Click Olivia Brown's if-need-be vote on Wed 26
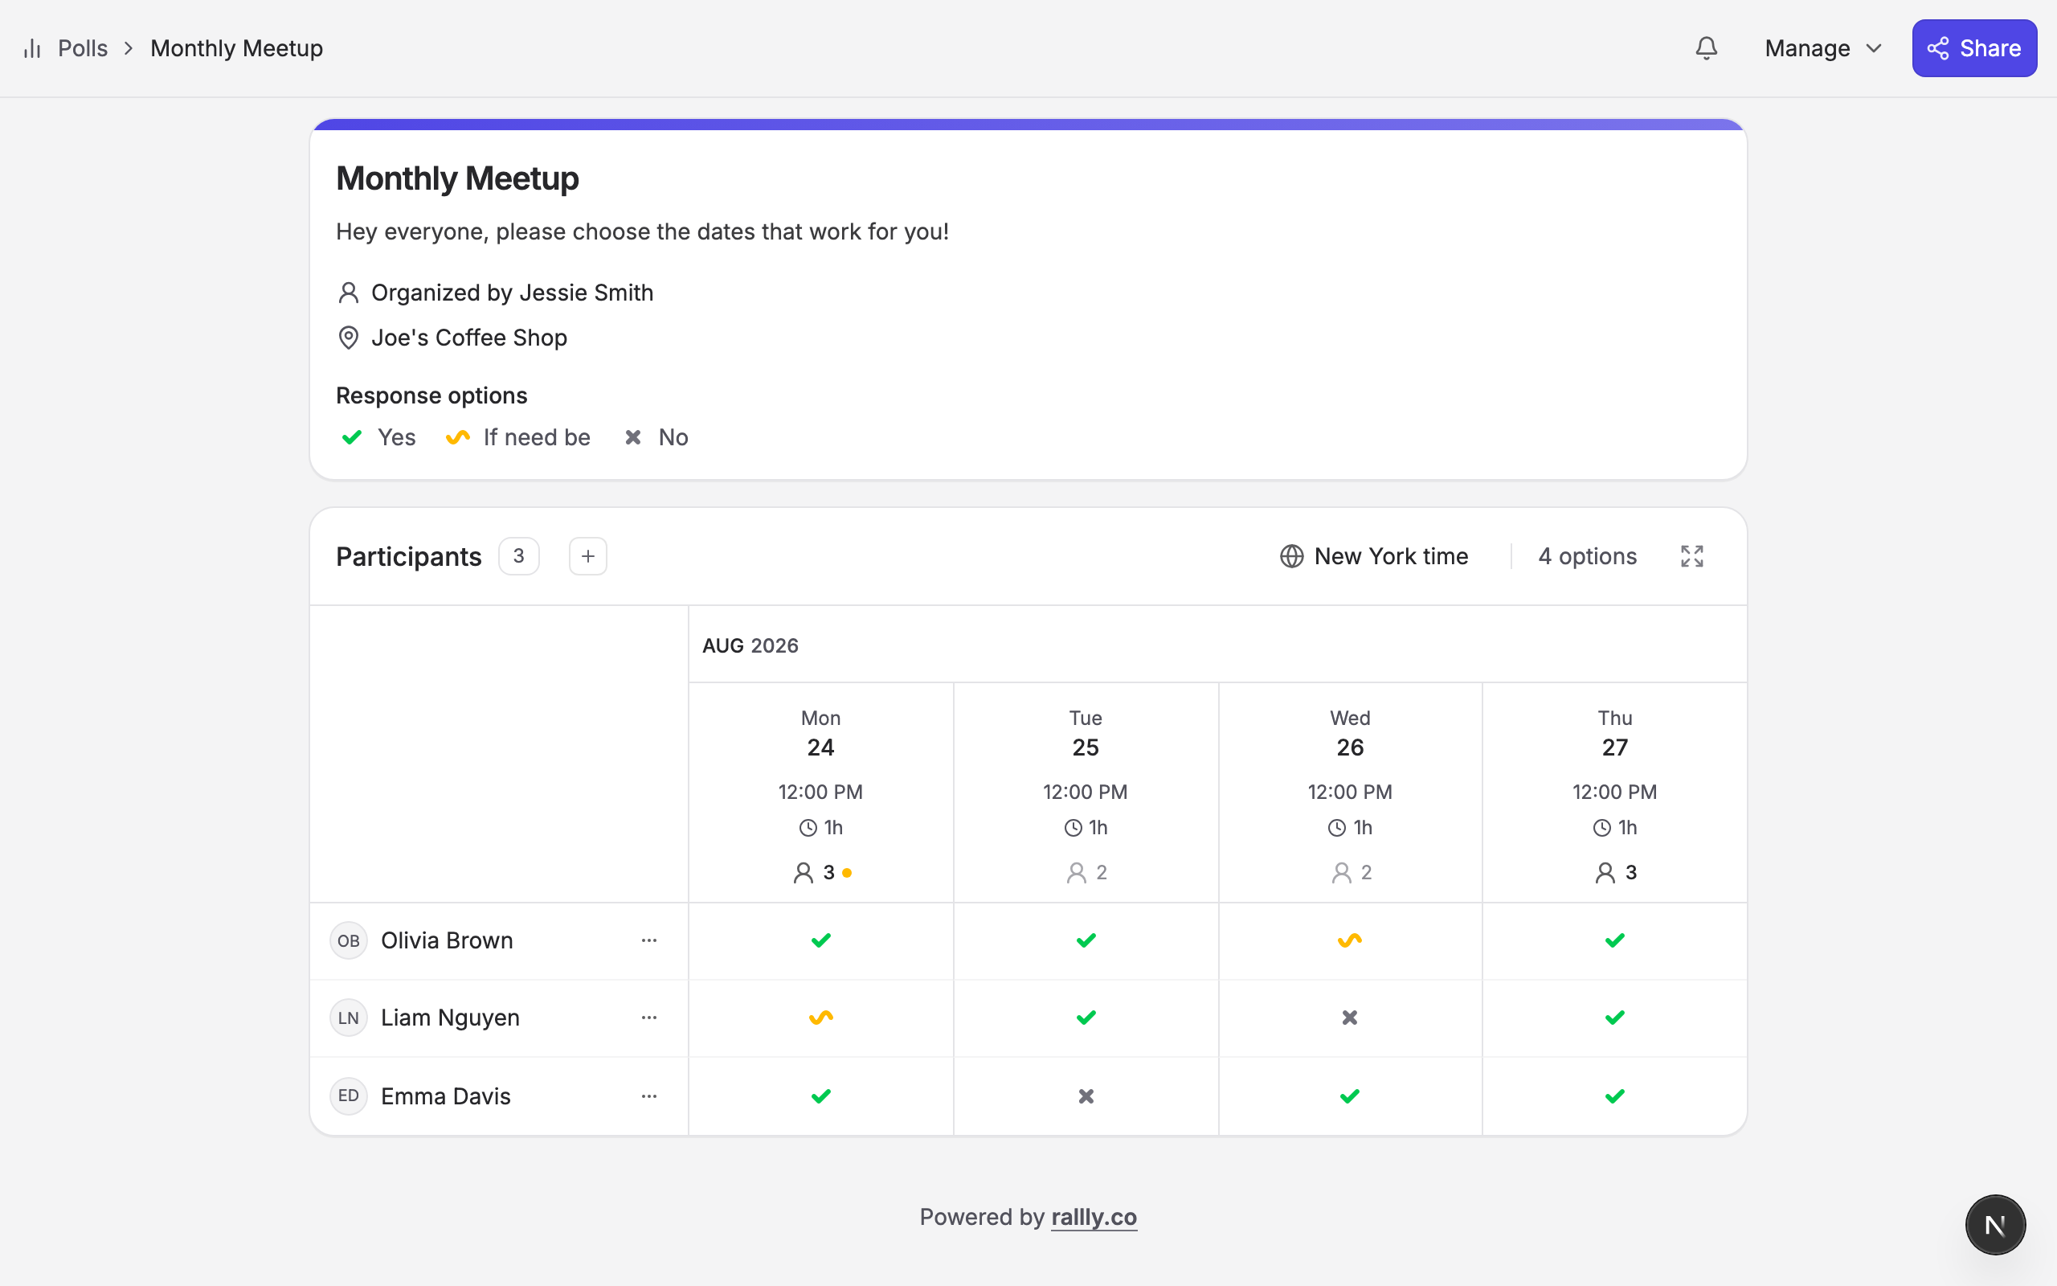This screenshot has width=2057, height=1286. (x=1350, y=940)
